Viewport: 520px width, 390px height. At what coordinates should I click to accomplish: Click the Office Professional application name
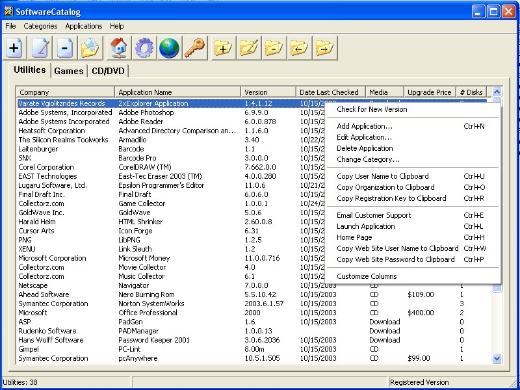(148, 313)
